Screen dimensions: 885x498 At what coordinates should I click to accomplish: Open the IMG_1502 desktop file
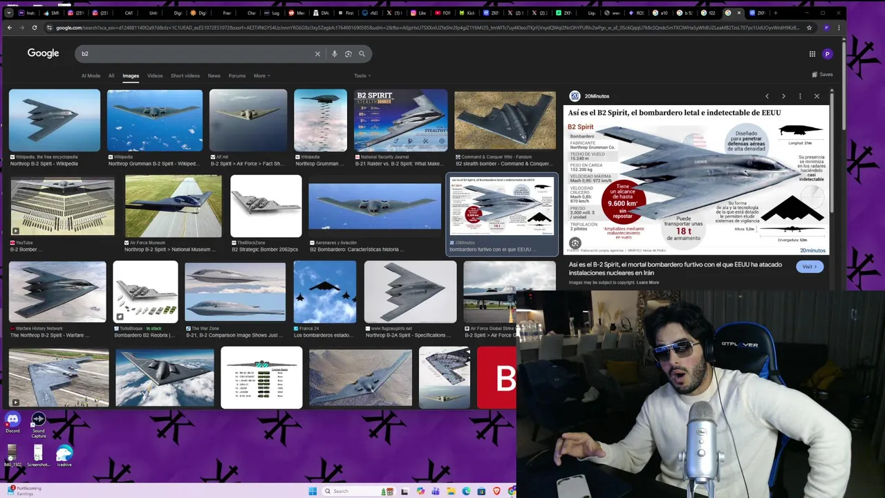tap(12, 456)
